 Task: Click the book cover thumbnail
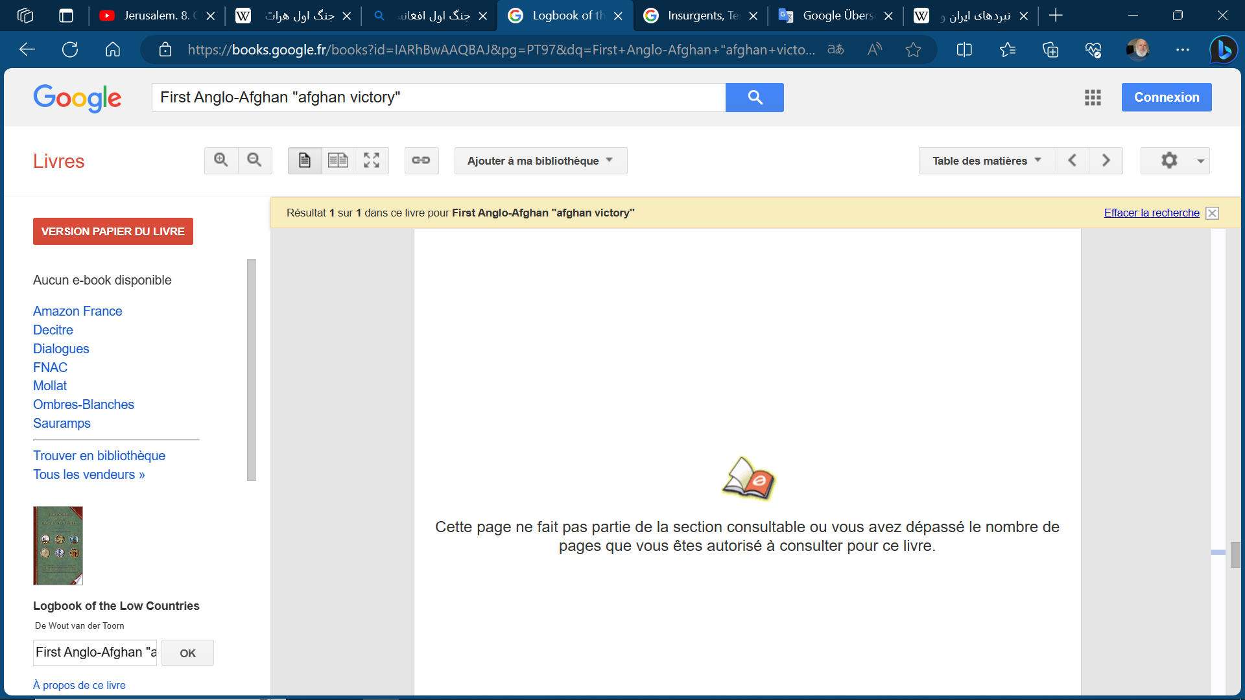pos(58,545)
